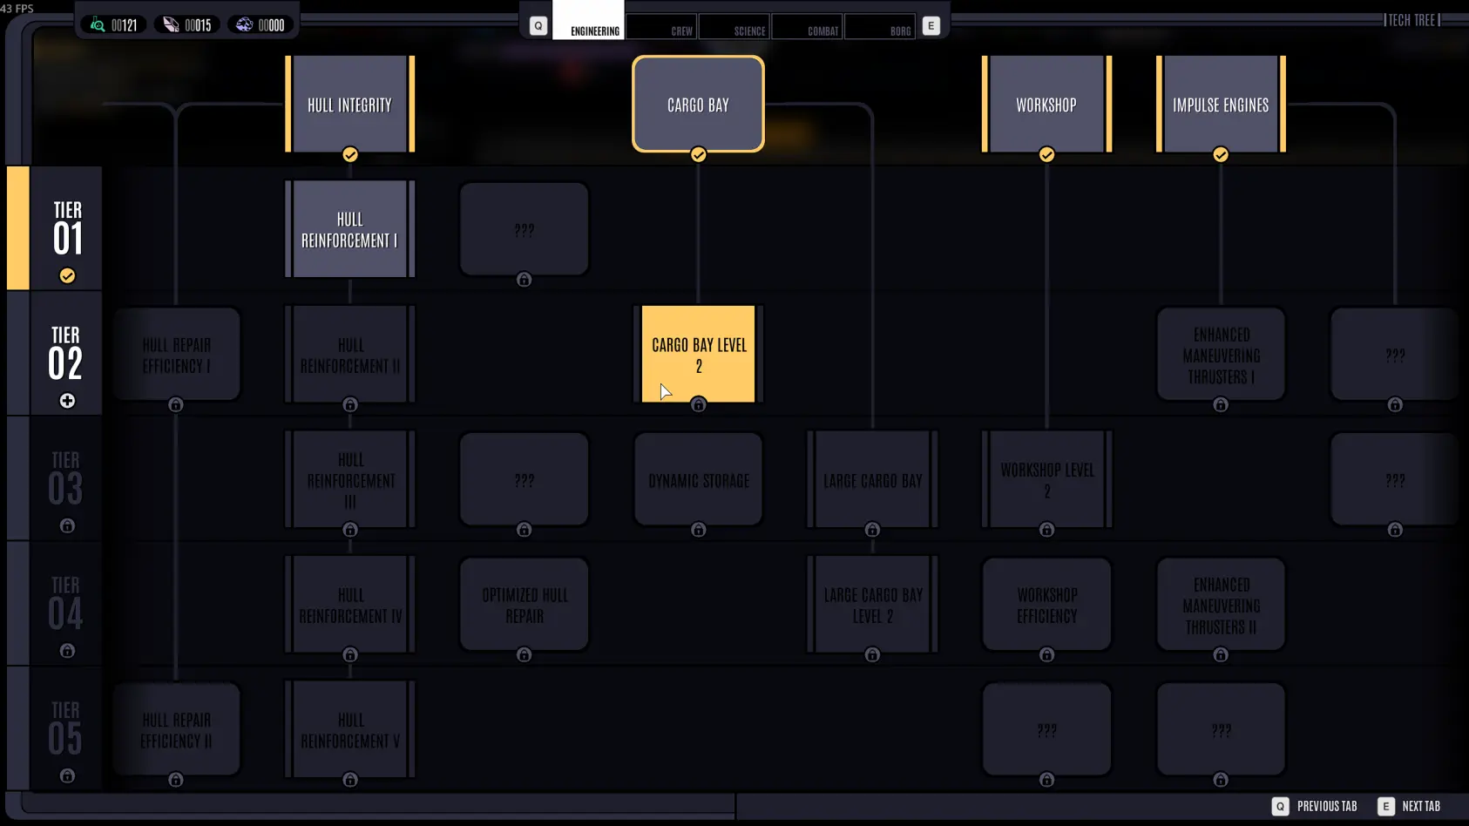Open the Combat tab
Screen dimensions: 1469x826
point(808,27)
